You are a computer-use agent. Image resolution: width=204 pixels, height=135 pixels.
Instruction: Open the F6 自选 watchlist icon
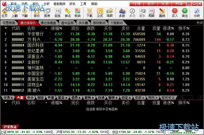[57, 13]
